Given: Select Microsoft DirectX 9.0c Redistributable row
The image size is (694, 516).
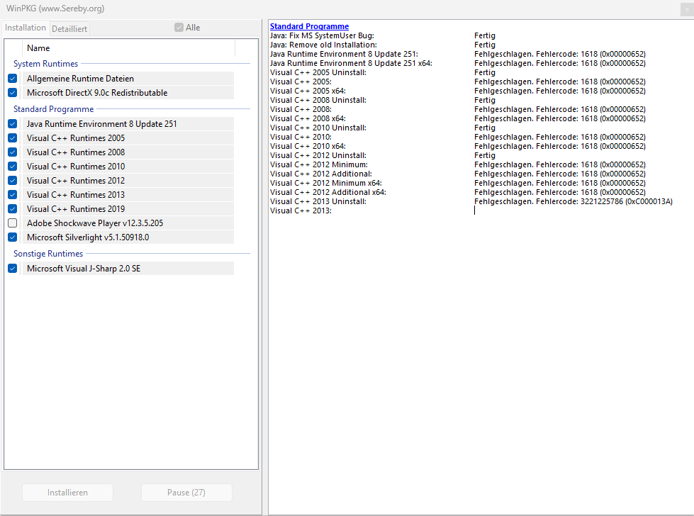Looking at the screenshot, I should 128,92.
